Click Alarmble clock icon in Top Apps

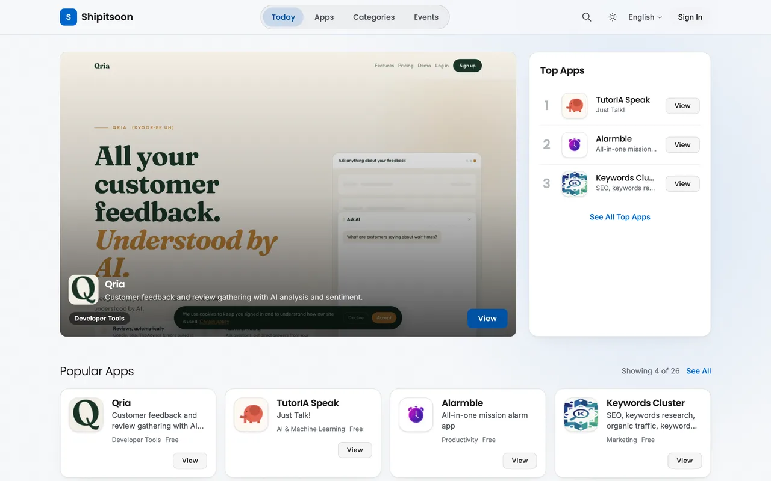pos(575,145)
